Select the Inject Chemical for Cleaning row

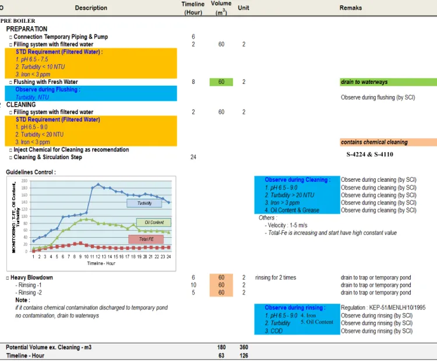(x=71, y=150)
